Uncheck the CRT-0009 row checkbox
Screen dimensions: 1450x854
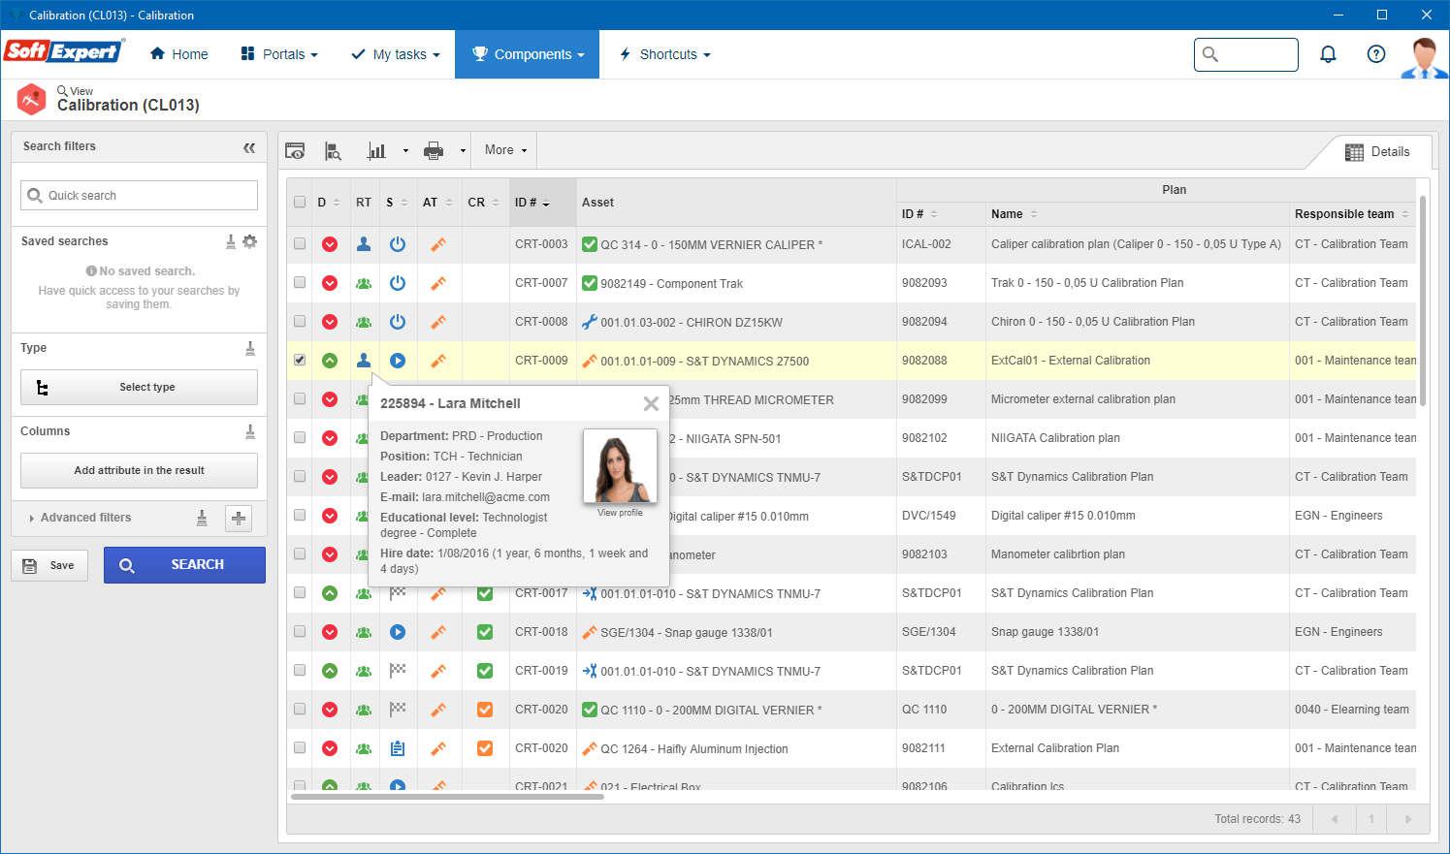click(300, 361)
